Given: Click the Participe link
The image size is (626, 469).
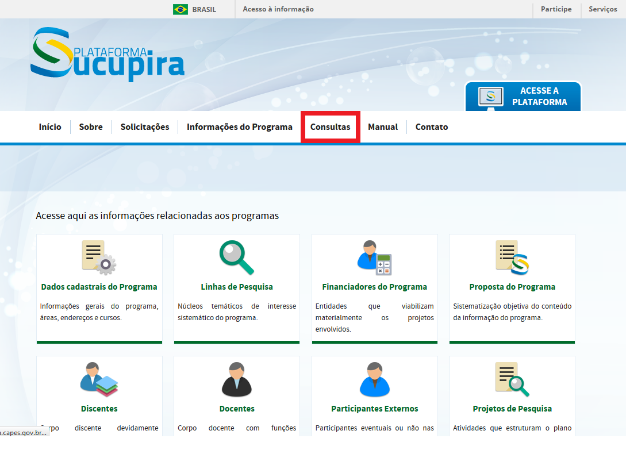Looking at the screenshot, I should 556,9.
